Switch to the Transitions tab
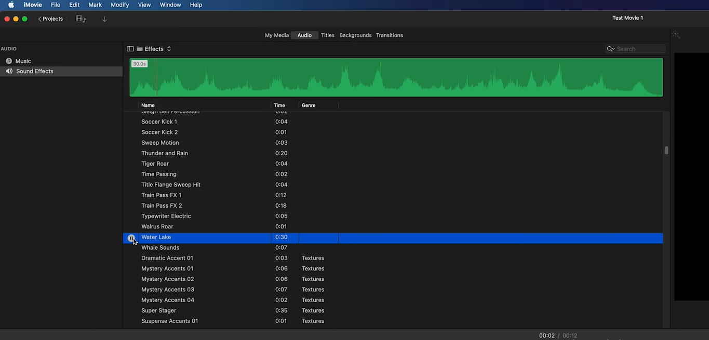 pyautogui.click(x=390, y=35)
